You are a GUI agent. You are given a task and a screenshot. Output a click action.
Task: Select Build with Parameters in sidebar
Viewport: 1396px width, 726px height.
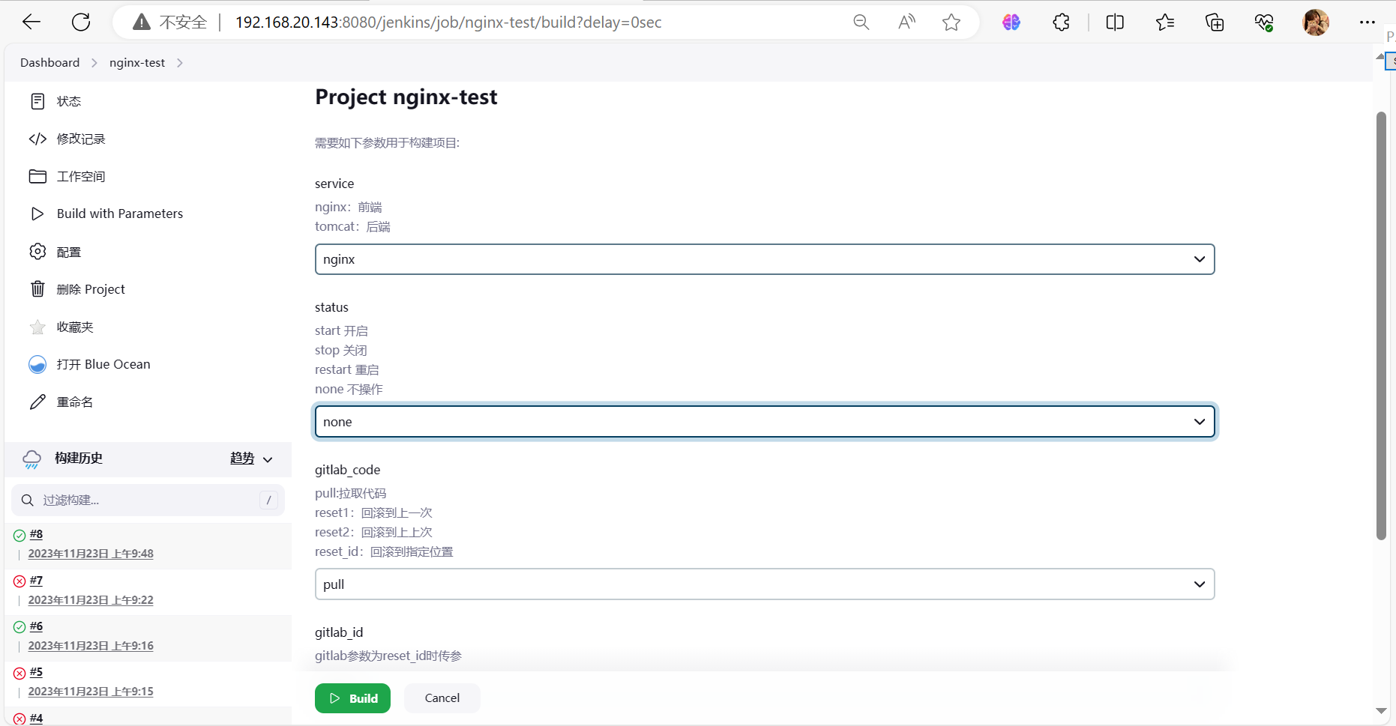click(120, 214)
